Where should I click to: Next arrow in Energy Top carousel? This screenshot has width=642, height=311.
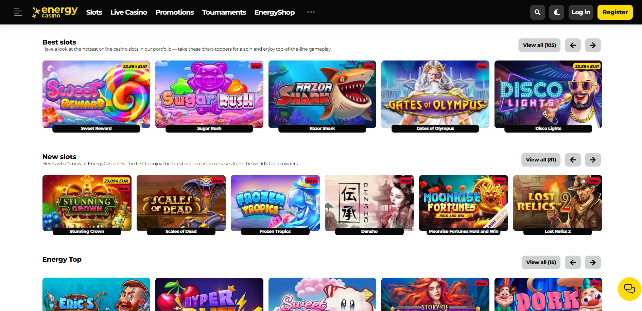pyautogui.click(x=593, y=262)
